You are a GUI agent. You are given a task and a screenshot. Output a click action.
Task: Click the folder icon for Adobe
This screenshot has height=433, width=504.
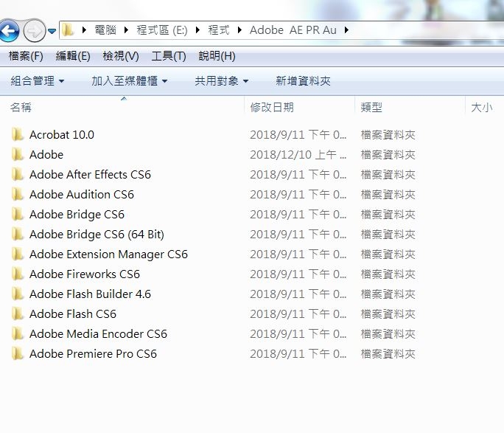pos(18,154)
